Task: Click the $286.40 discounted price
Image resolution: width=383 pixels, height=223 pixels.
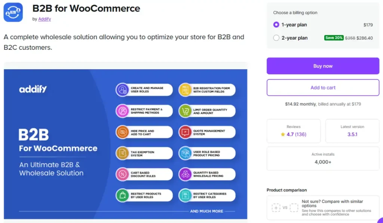Action: [x=365, y=38]
